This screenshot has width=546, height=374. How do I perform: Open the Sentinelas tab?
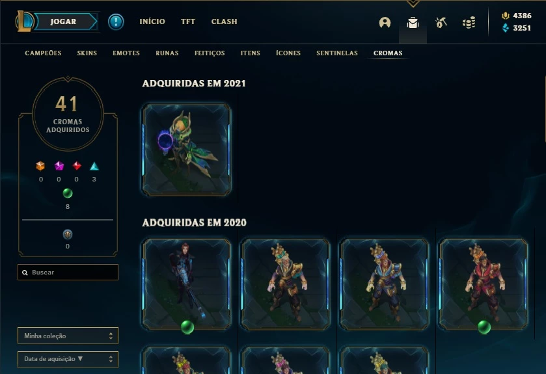coord(337,53)
